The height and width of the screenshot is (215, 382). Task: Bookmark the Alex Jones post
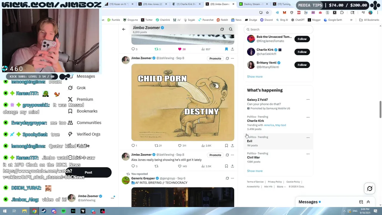point(227,166)
